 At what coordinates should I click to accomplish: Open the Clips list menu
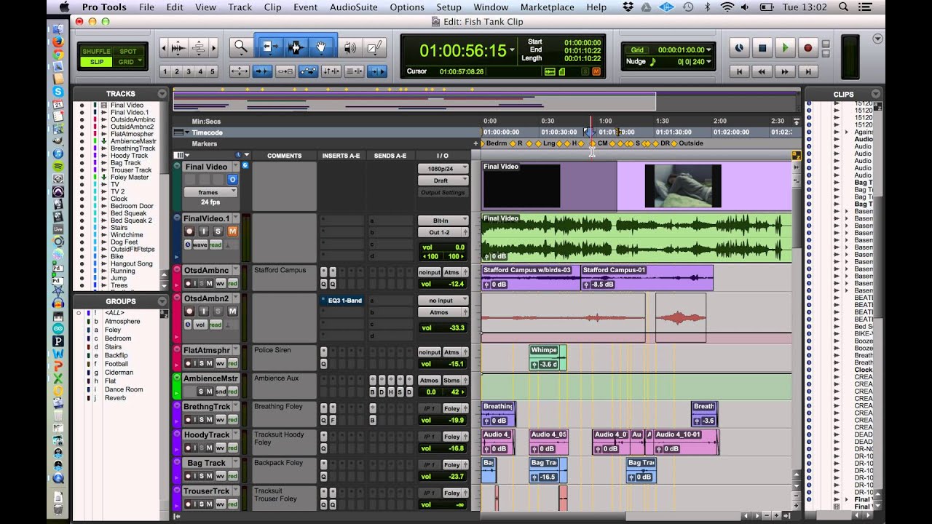[x=874, y=94]
